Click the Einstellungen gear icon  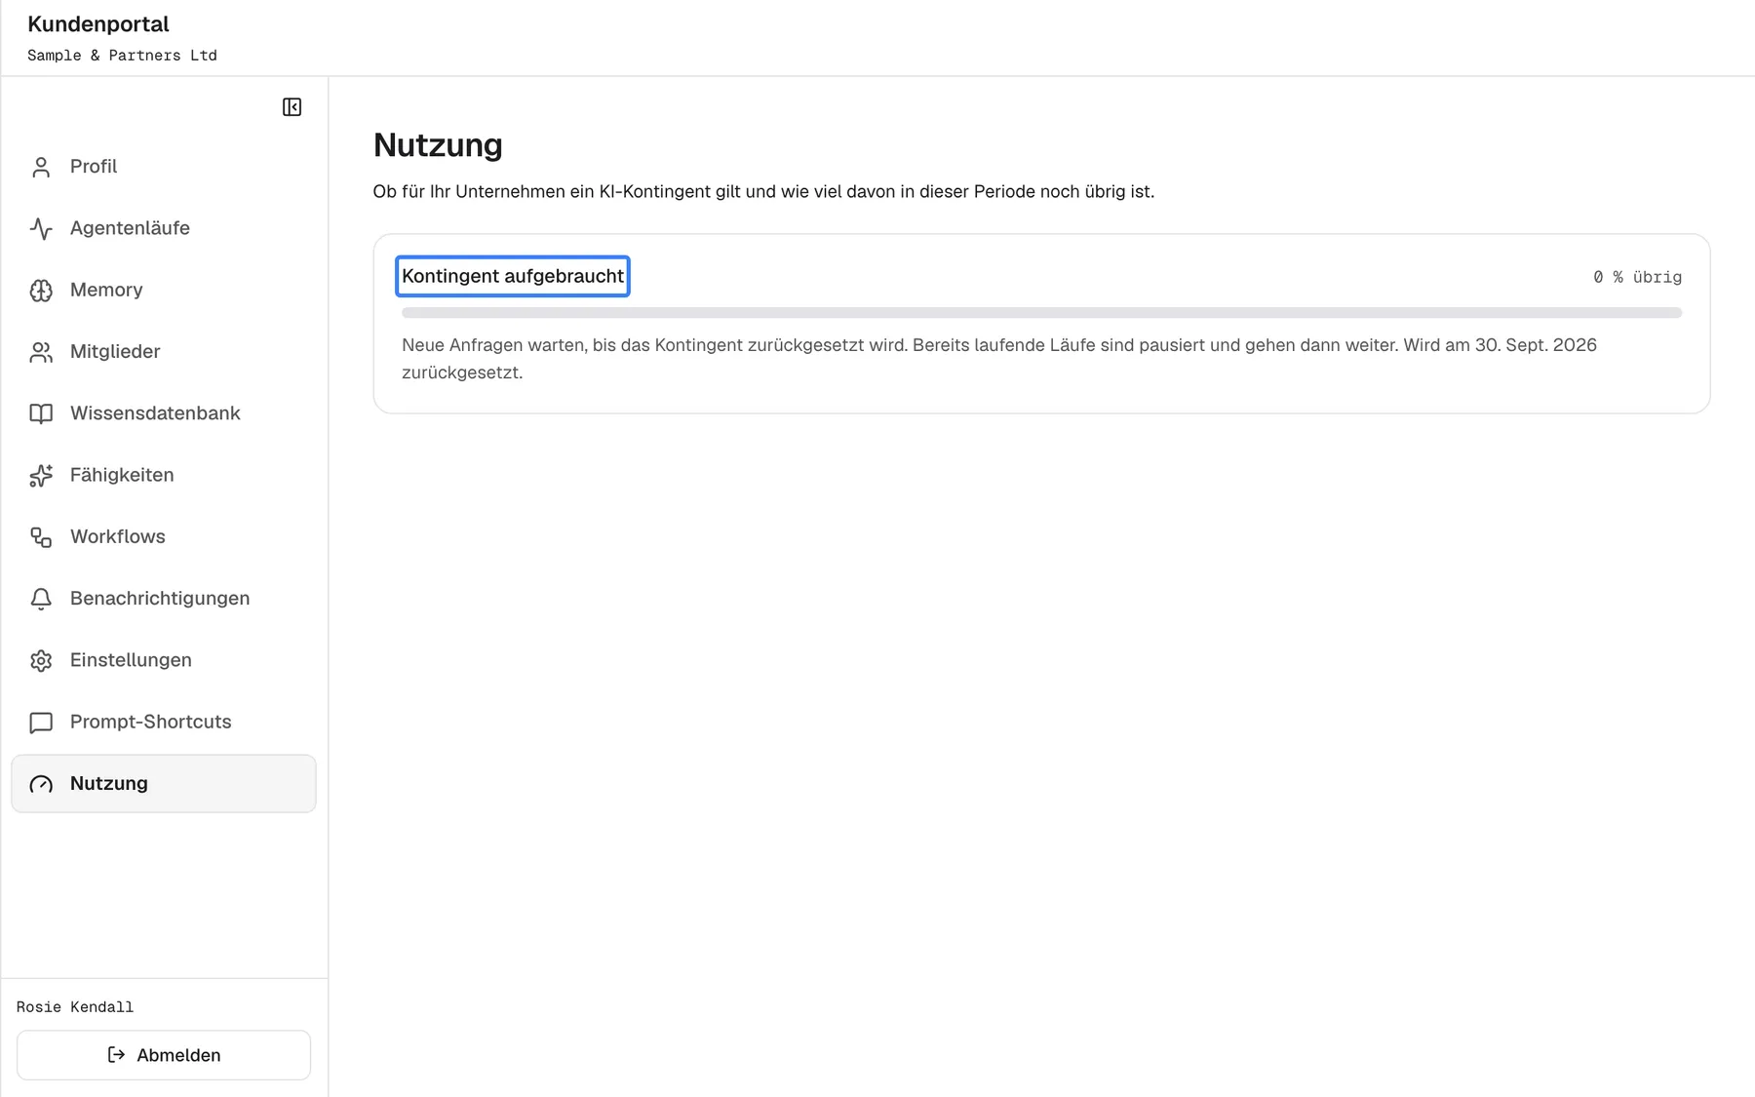[41, 660]
